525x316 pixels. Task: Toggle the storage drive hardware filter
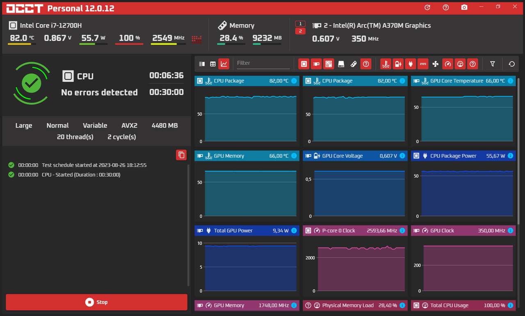pos(341,64)
